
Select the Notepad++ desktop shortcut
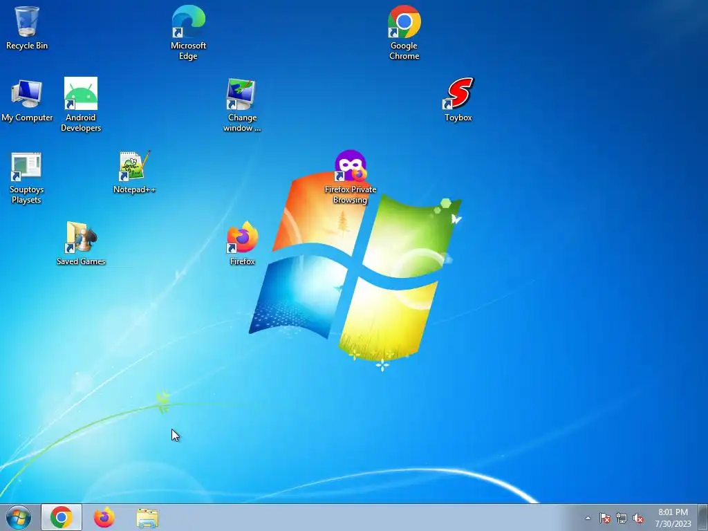135,172
